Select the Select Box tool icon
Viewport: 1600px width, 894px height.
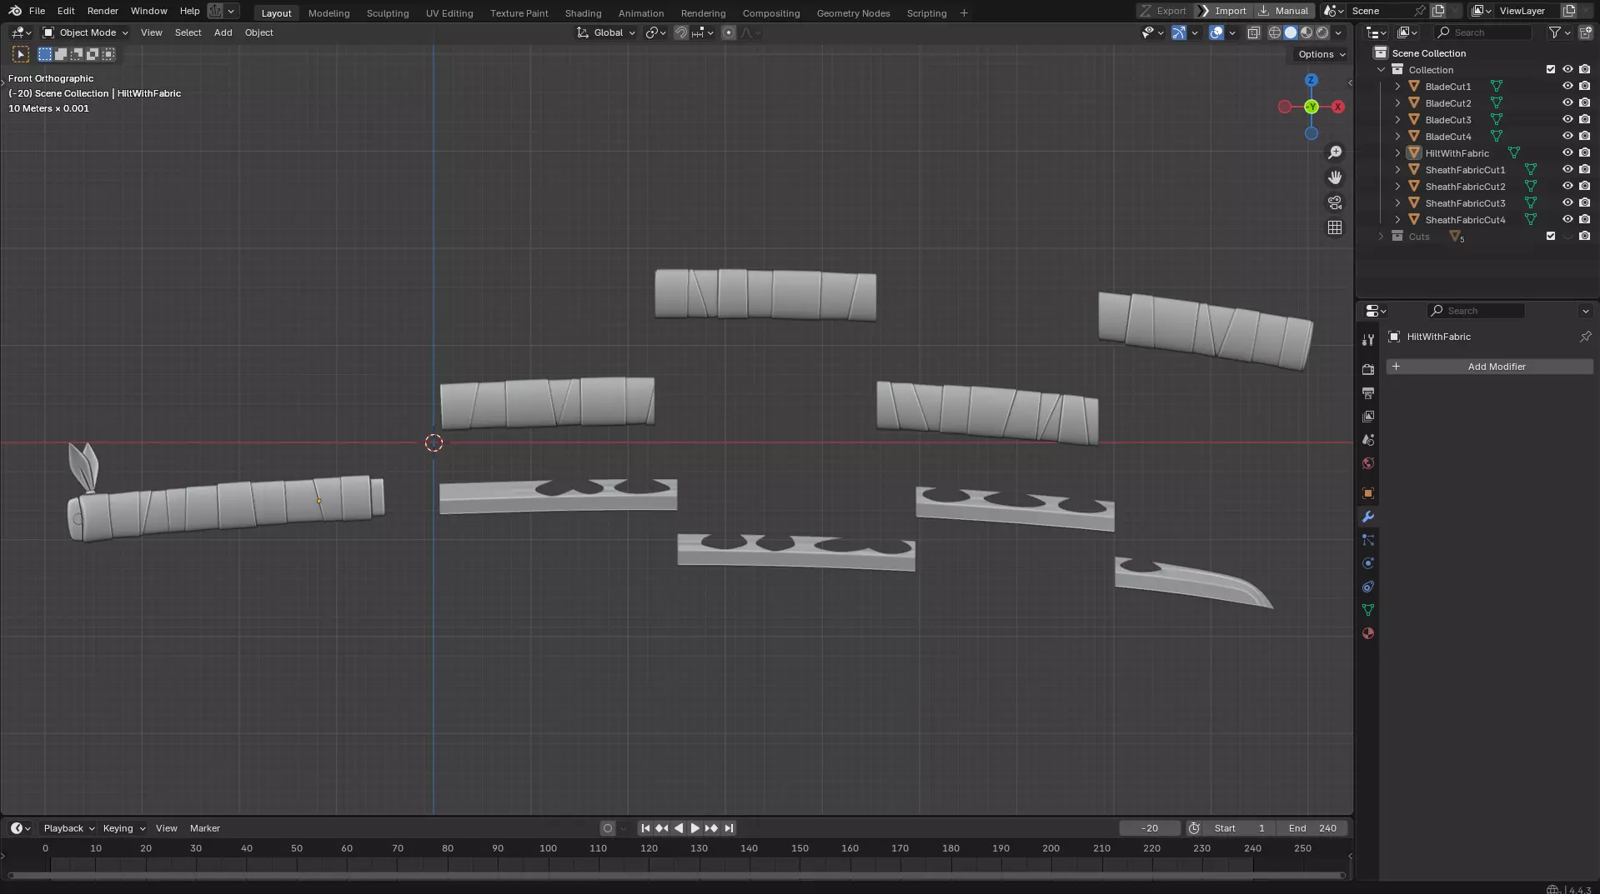[x=21, y=54]
